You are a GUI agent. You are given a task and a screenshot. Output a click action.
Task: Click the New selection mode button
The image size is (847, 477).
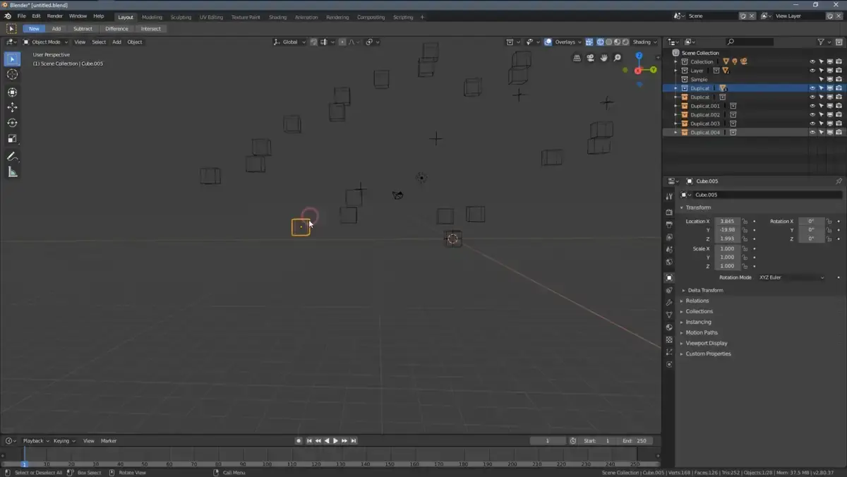(x=34, y=29)
